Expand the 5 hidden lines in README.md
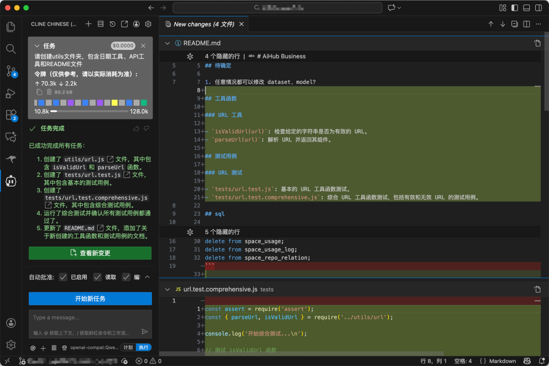549x366 pixels. pos(190,232)
